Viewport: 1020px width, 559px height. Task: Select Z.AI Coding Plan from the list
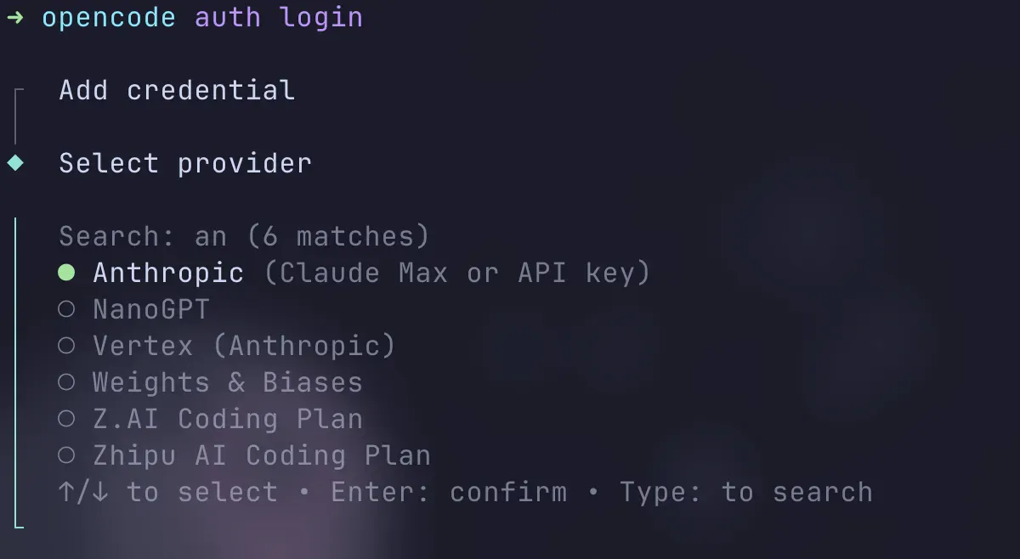point(225,418)
